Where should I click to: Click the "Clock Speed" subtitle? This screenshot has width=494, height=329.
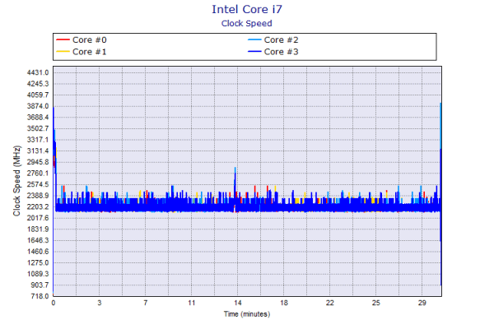coord(247,24)
